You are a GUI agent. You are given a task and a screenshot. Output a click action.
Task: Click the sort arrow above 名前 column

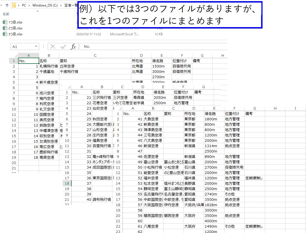point(38,11)
